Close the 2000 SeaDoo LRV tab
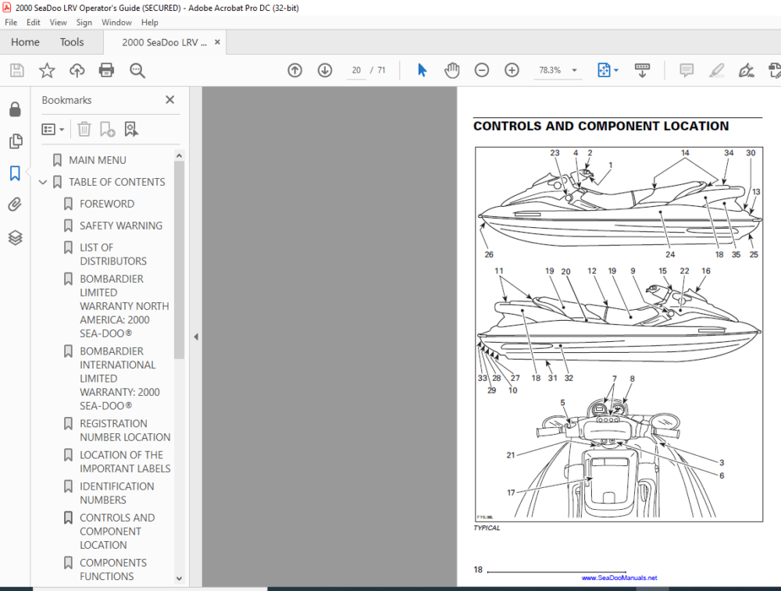The image size is (781, 591). pyautogui.click(x=217, y=42)
